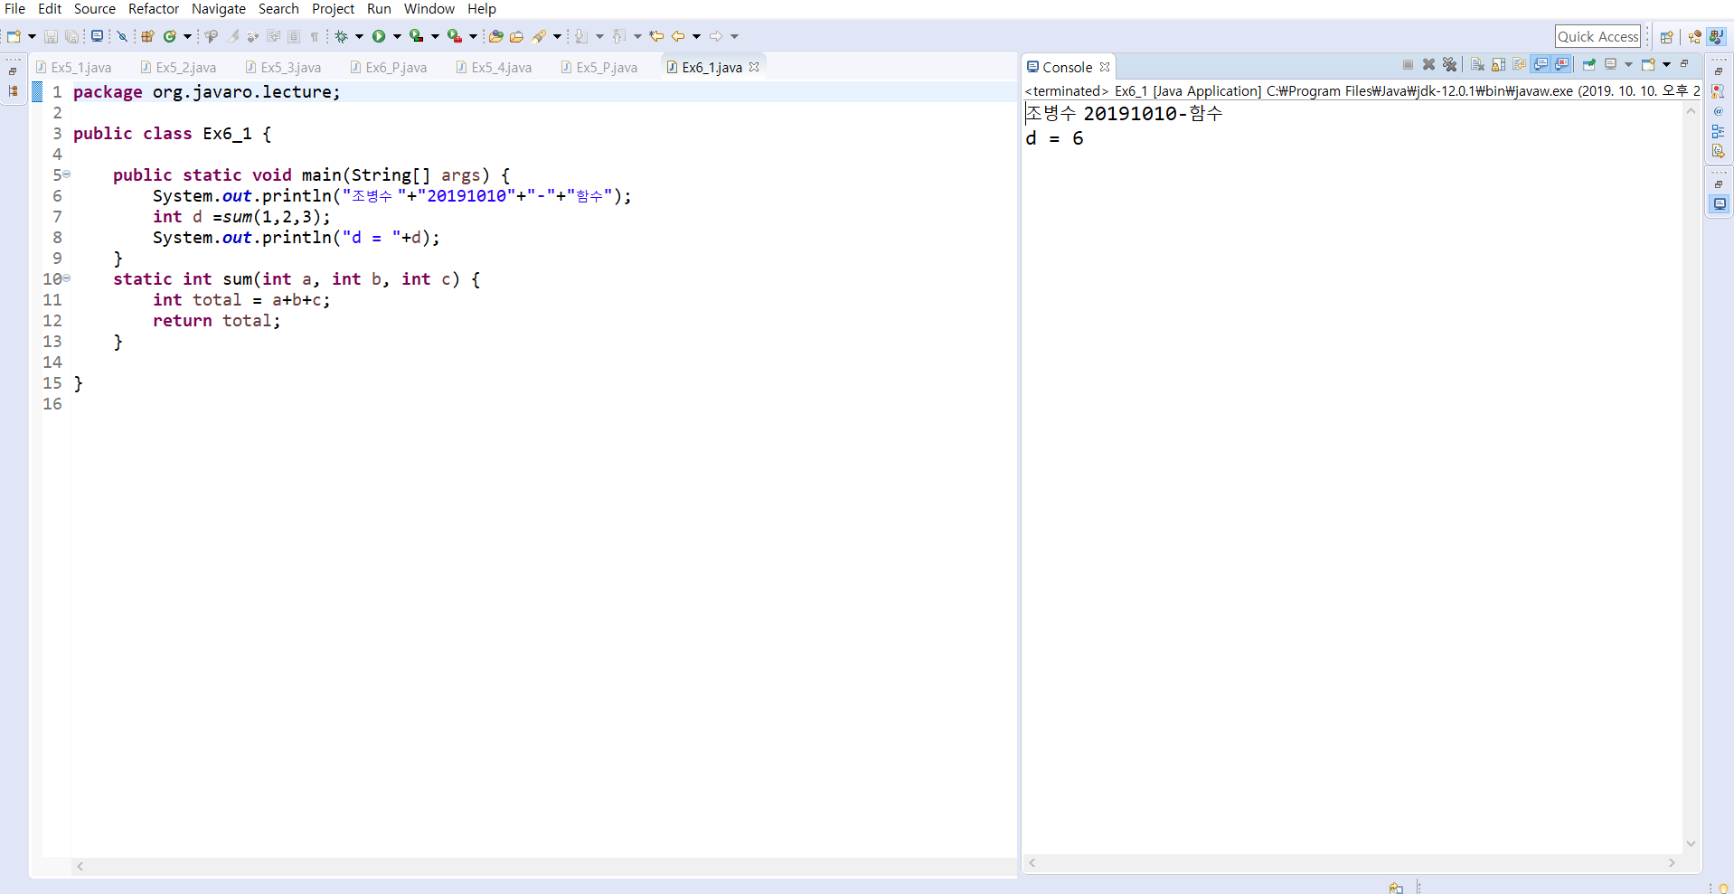Switch to the Ex6_P.java tab
This screenshot has width=1734, height=894.
(388, 68)
